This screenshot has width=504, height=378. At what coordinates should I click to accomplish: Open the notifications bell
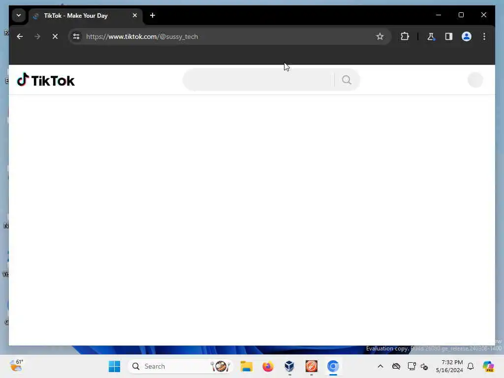[471, 366]
